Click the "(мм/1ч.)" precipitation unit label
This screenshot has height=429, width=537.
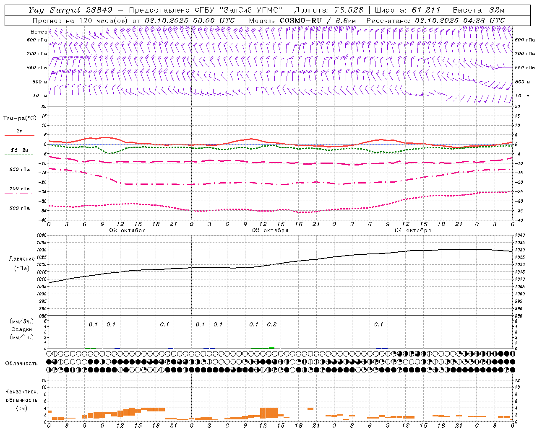[x=22, y=337]
